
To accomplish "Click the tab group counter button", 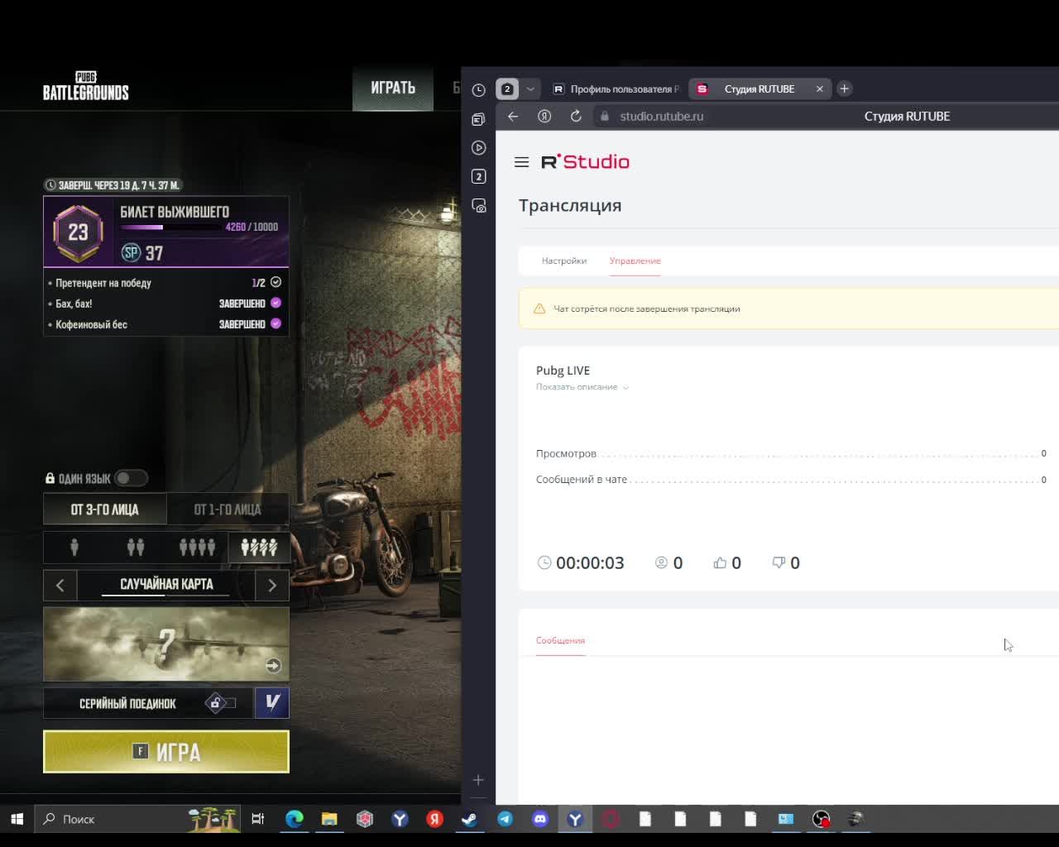I will click(x=507, y=89).
